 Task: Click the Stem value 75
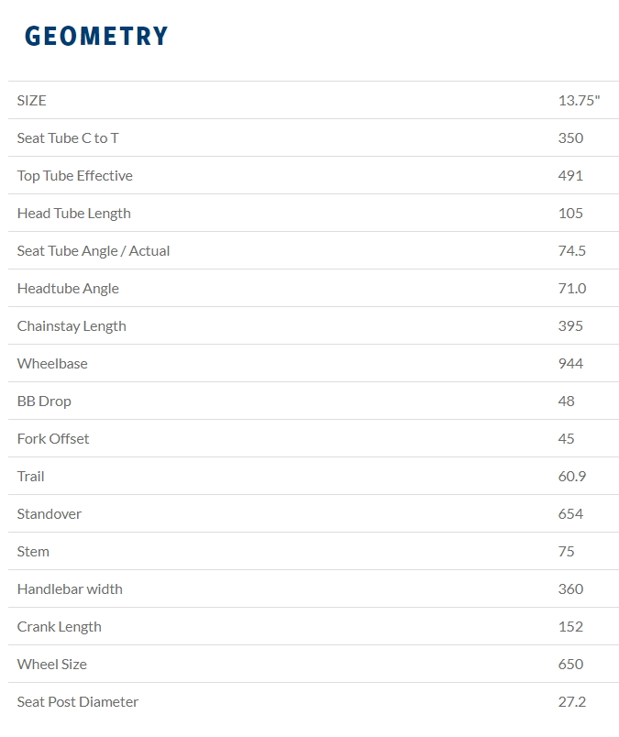click(x=567, y=551)
